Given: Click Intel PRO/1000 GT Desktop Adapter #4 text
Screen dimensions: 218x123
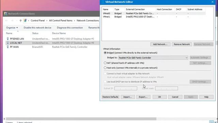Looking at the screenshot, I should tap(73, 43).
